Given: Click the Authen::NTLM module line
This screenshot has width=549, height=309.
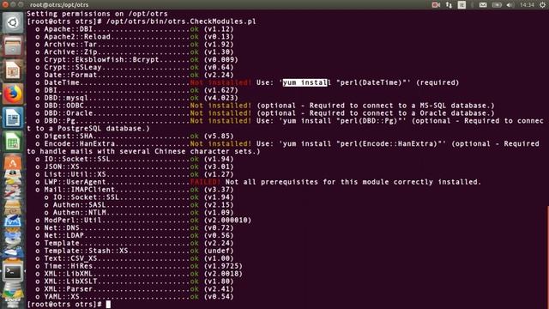Looking at the screenshot, I should pos(139,213).
